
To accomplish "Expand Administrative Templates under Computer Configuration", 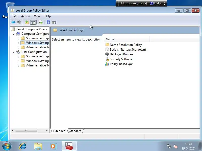I will point(18,48).
